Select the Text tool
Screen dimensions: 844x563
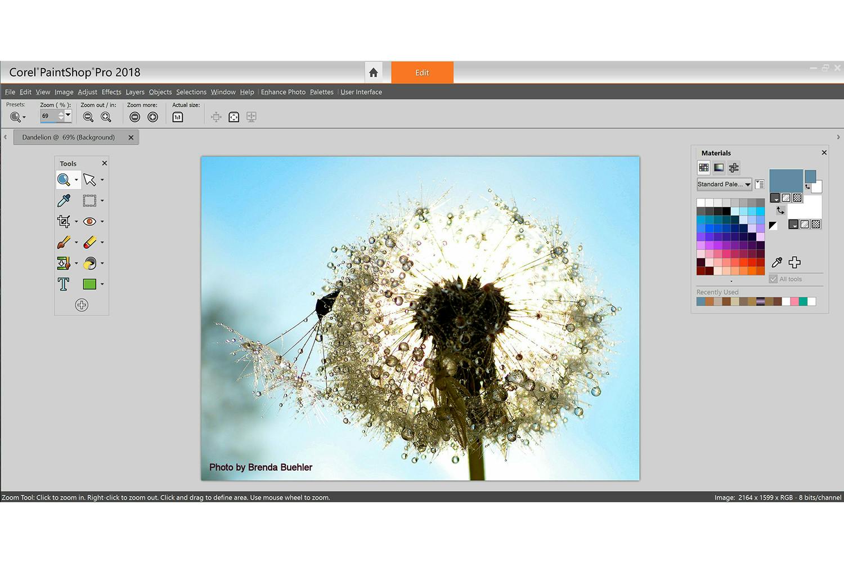[x=63, y=284]
